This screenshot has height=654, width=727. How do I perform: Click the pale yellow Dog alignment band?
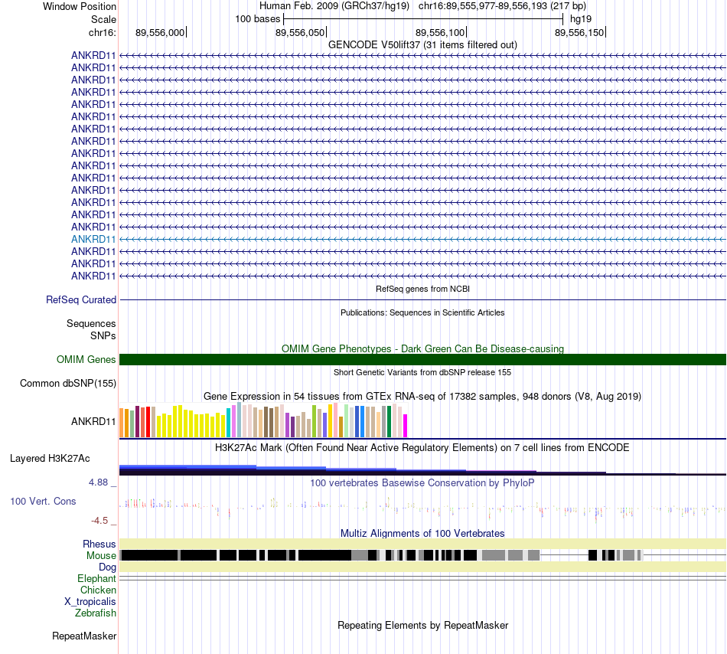pyautogui.click(x=423, y=567)
